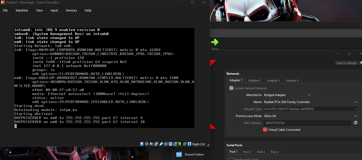The image size is (362, 160).
Task: Click the network adapters status icon
Action: [156, 144]
